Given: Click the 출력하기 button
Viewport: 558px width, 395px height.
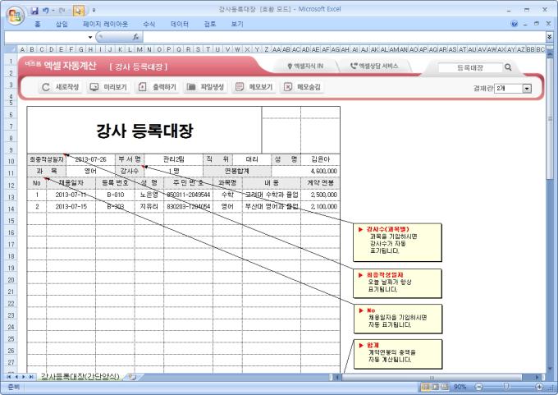Looking at the screenshot, I should coord(158,87).
